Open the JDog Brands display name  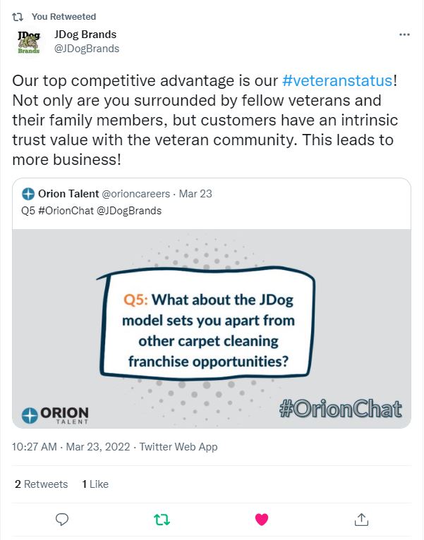point(85,35)
